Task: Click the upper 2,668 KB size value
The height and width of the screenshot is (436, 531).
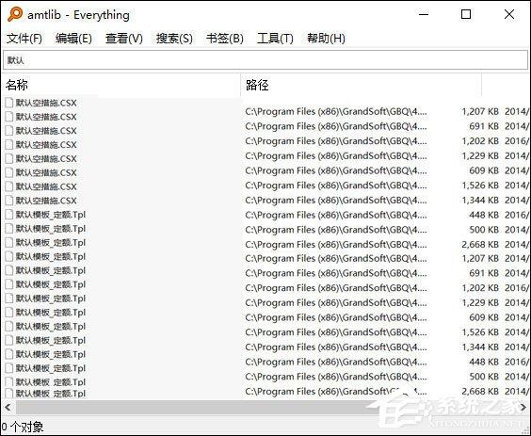Action: [480, 244]
